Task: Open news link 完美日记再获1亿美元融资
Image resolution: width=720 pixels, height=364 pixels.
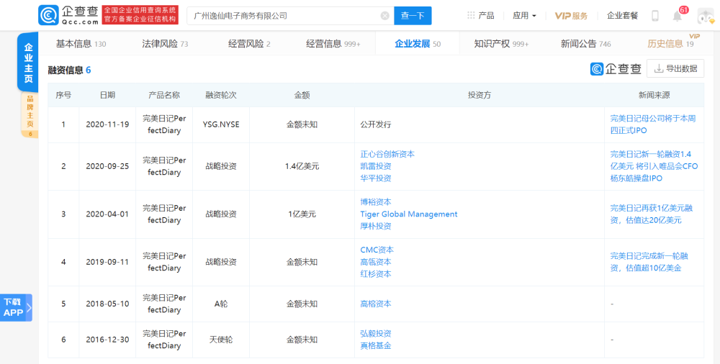Action: pyautogui.click(x=651, y=214)
